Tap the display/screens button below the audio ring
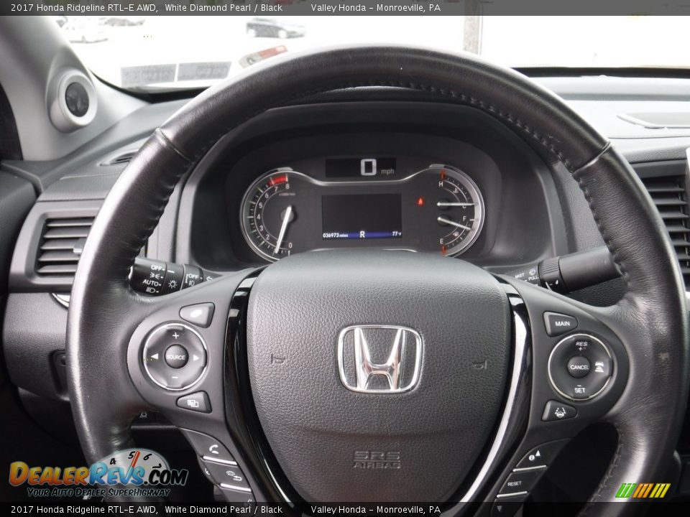This screenshot has height=517, width=690. [194, 402]
